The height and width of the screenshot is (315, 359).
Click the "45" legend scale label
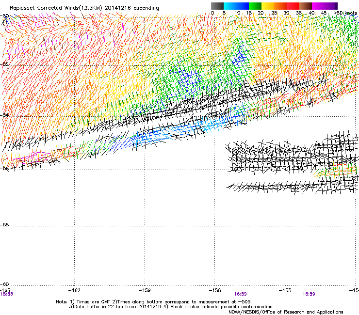(324, 13)
